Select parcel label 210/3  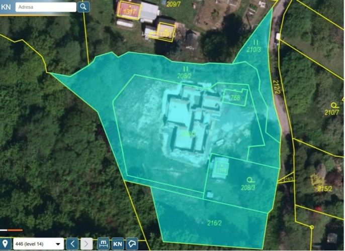point(253,49)
